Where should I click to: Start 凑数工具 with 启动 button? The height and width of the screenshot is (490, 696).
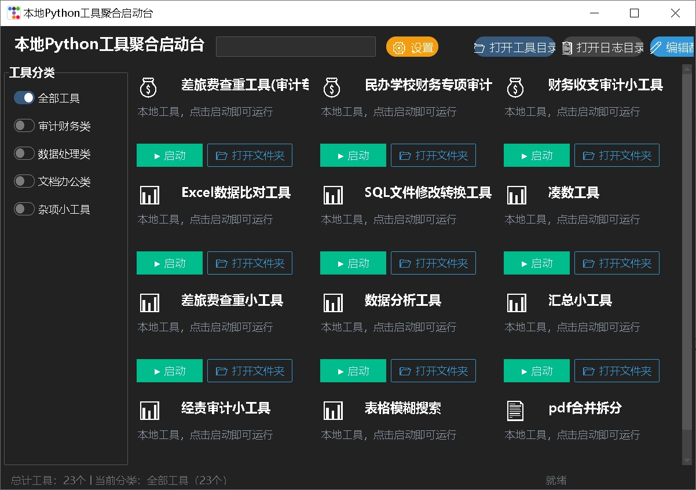pos(537,263)
